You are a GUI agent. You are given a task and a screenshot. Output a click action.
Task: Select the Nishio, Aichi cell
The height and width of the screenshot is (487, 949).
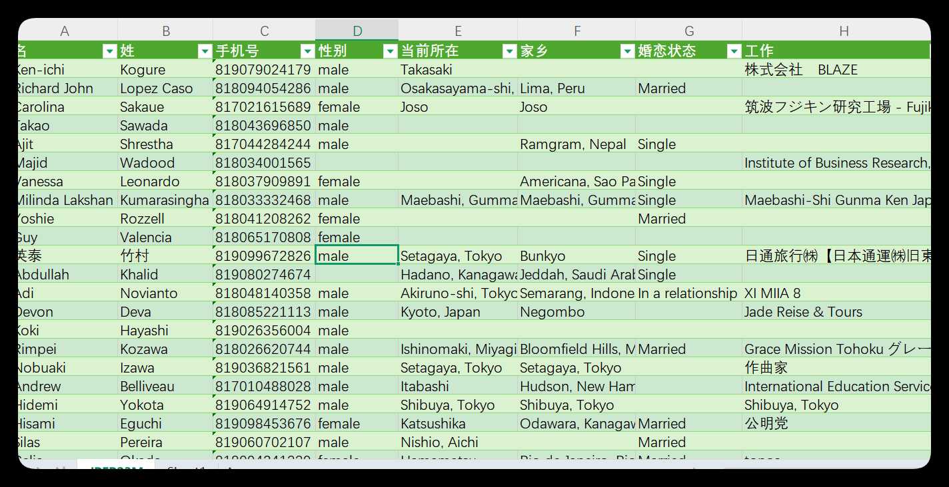tap(458, 442)
